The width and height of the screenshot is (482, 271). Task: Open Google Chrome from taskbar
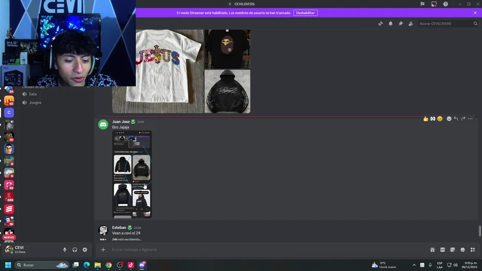tap(108, 265)
